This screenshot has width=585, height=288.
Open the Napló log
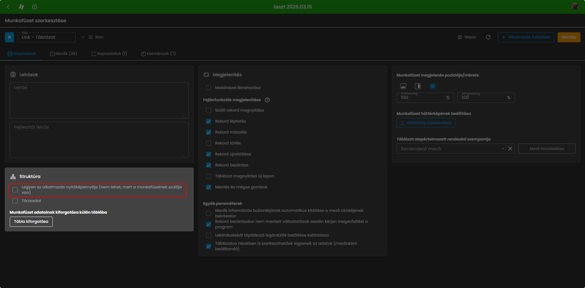pos(467,37)
